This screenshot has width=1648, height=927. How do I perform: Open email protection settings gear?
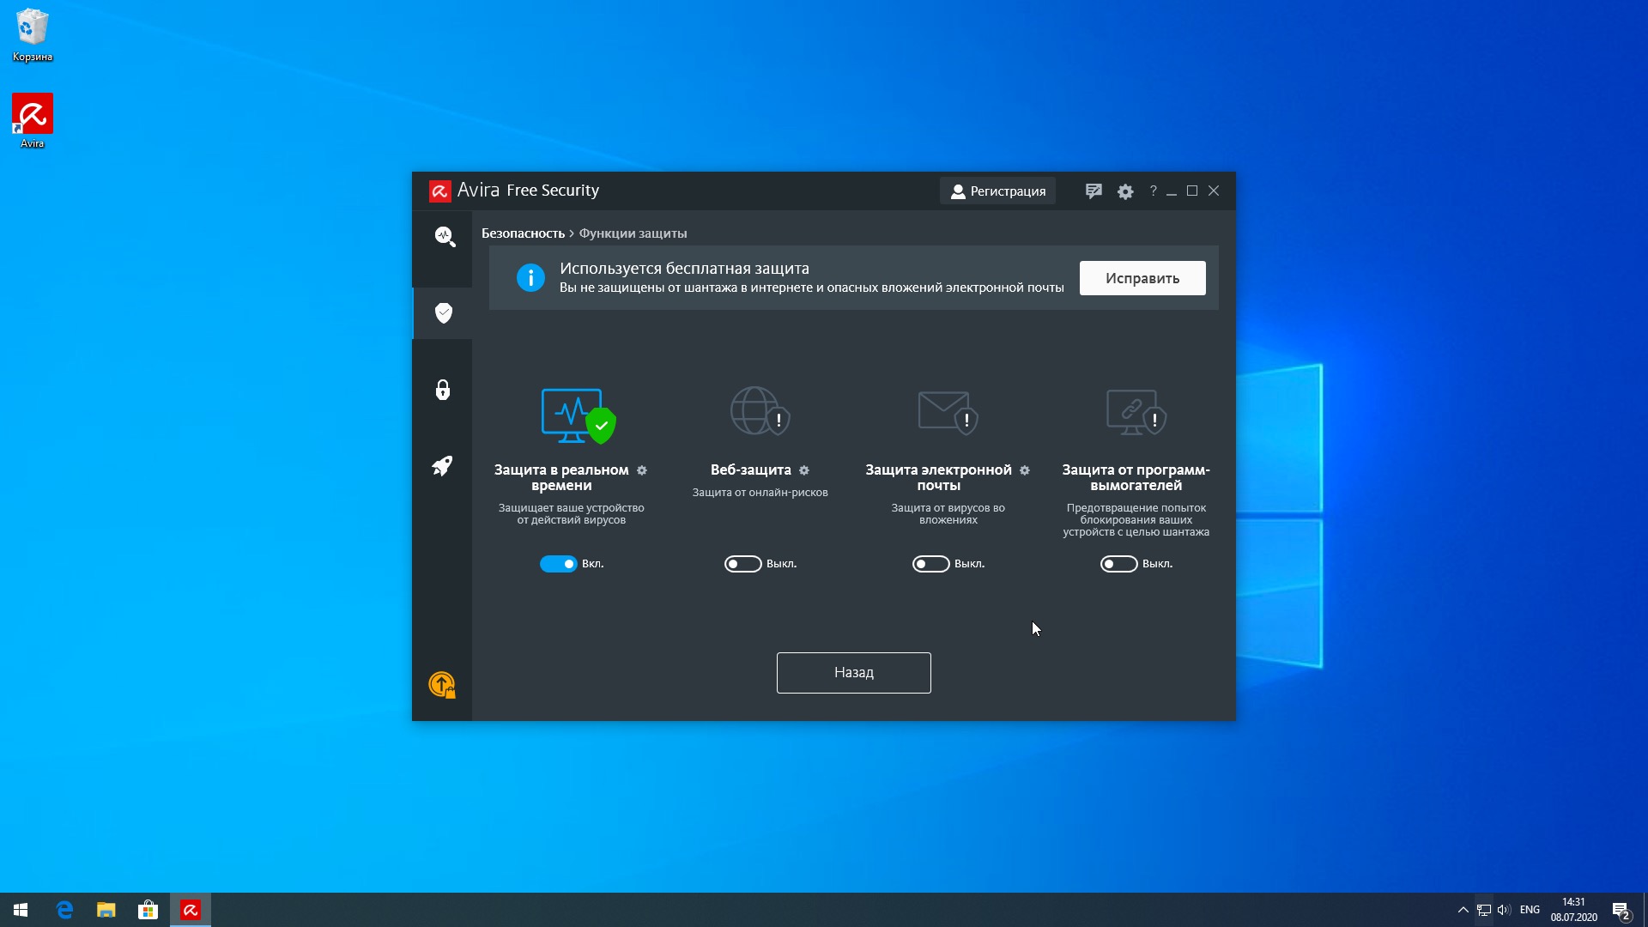(x=1025, y=470)
